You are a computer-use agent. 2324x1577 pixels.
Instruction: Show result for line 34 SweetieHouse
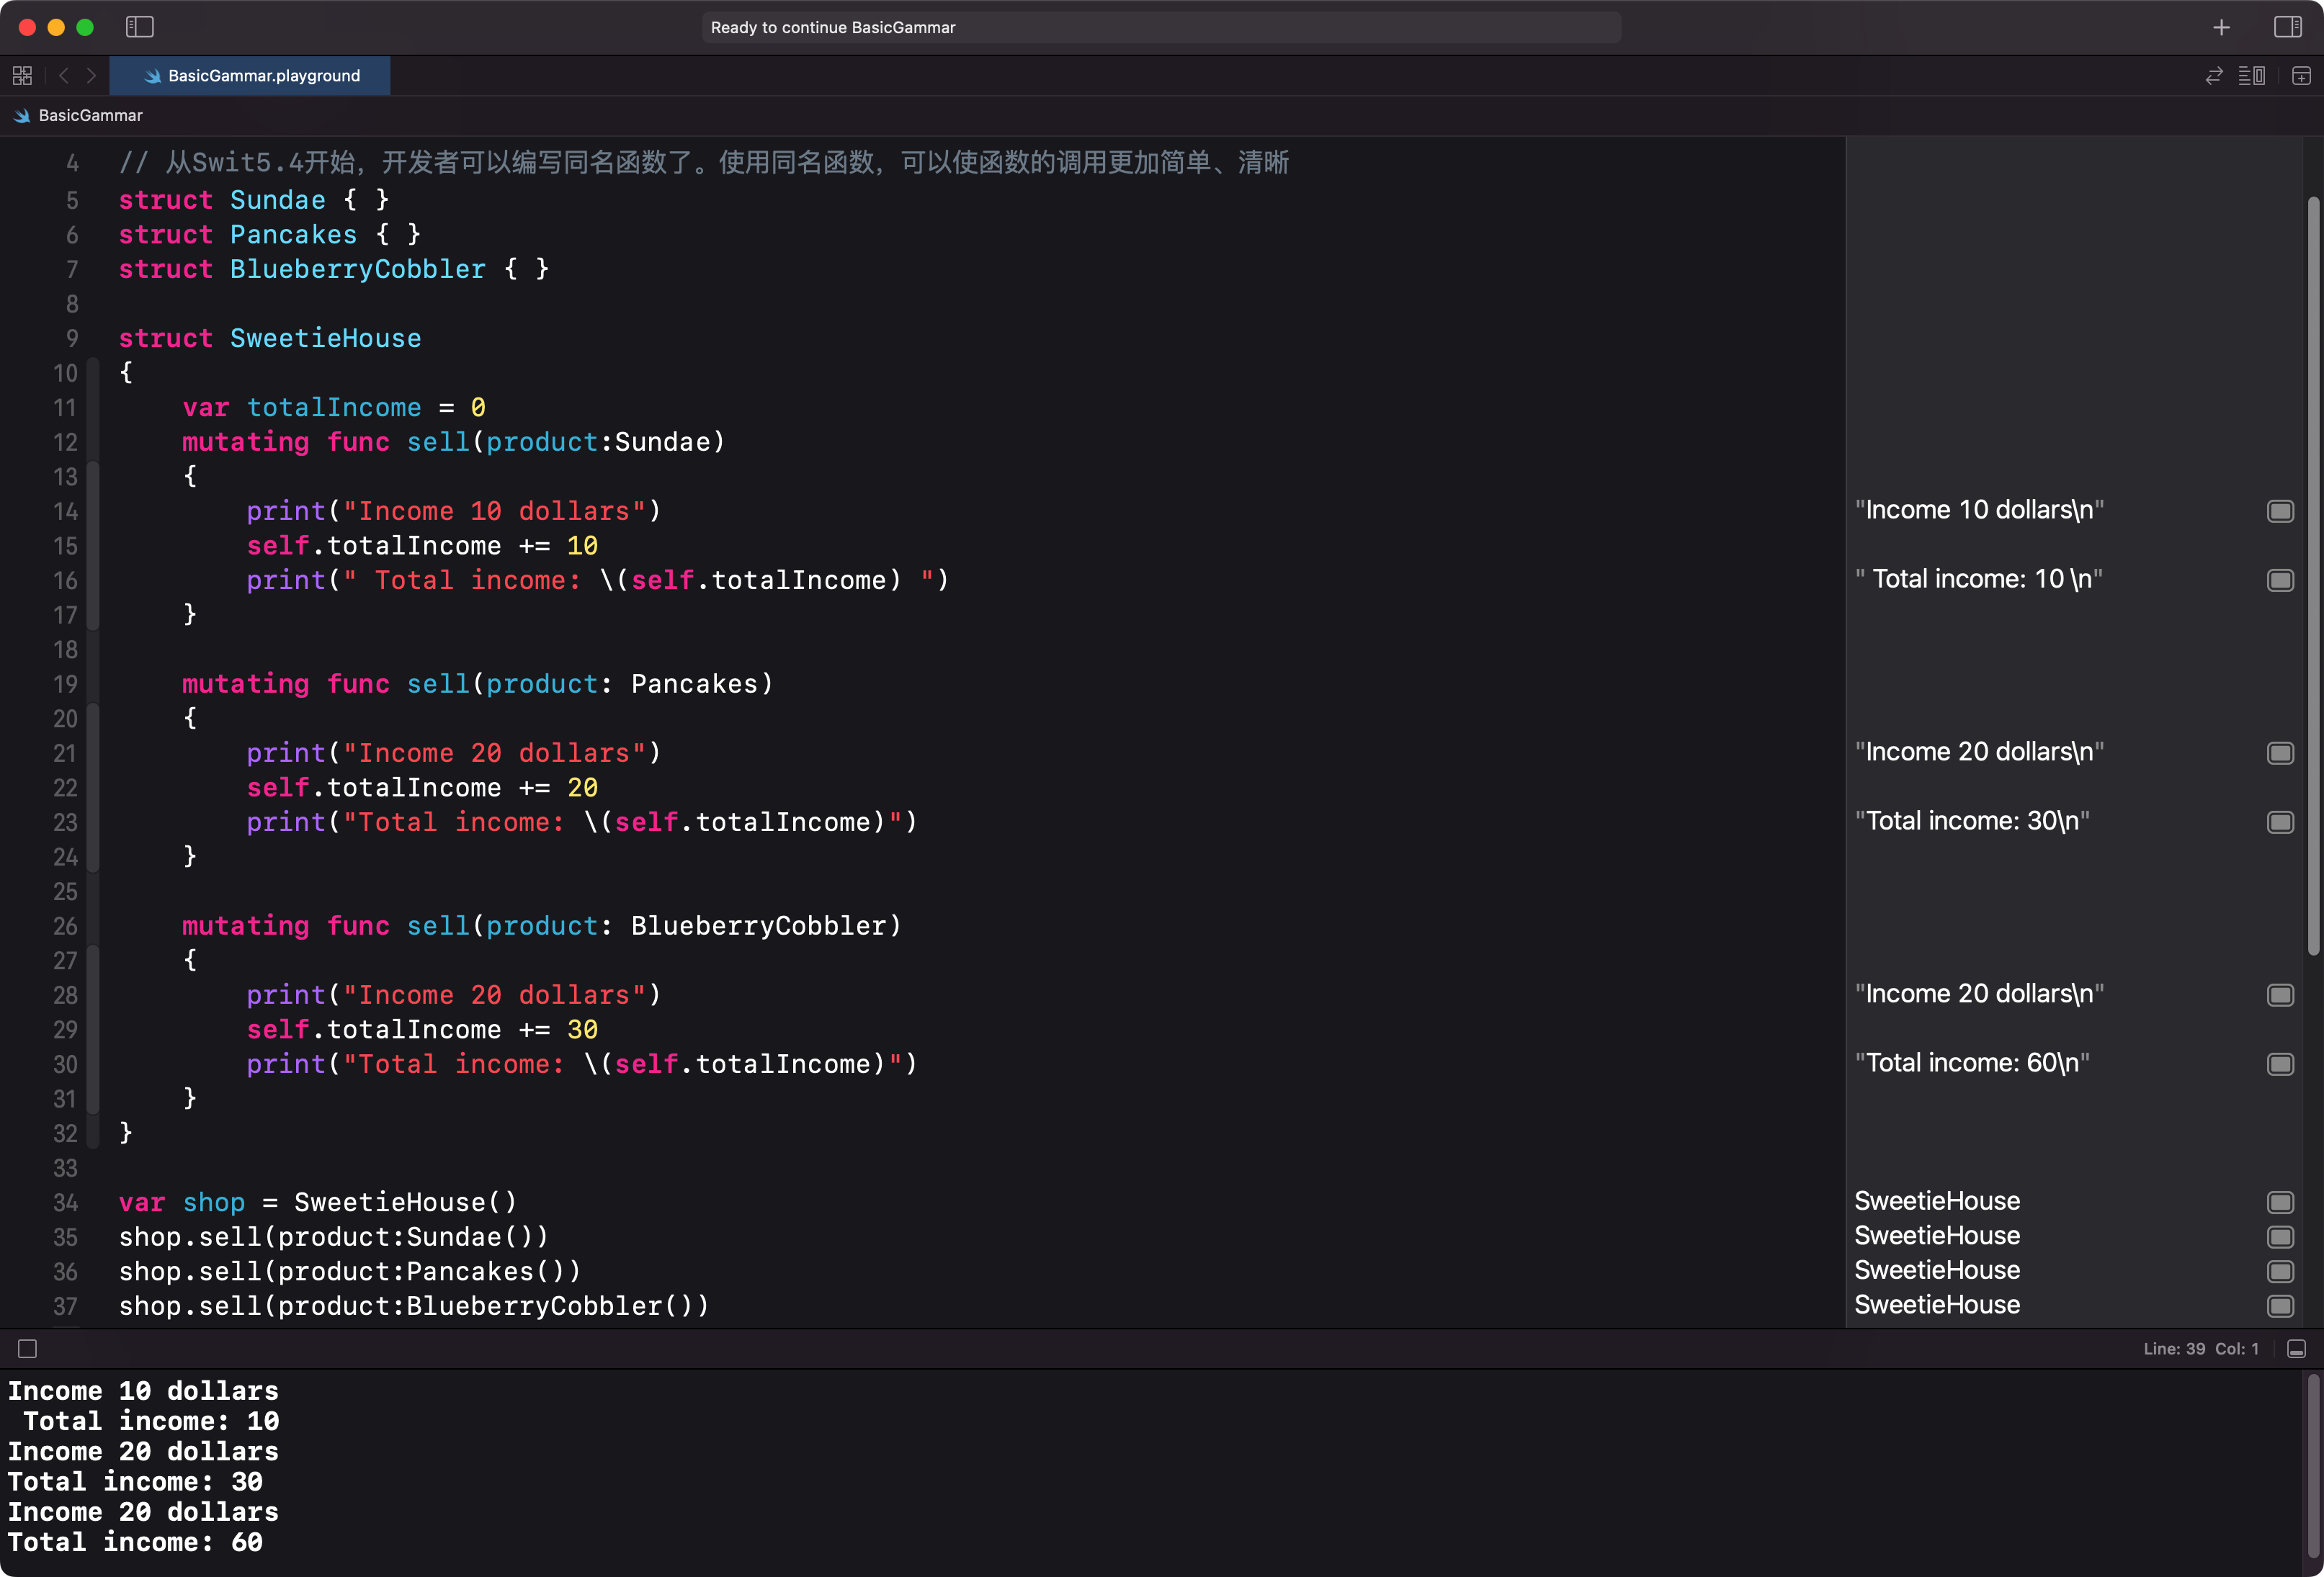[2280, 1203]
